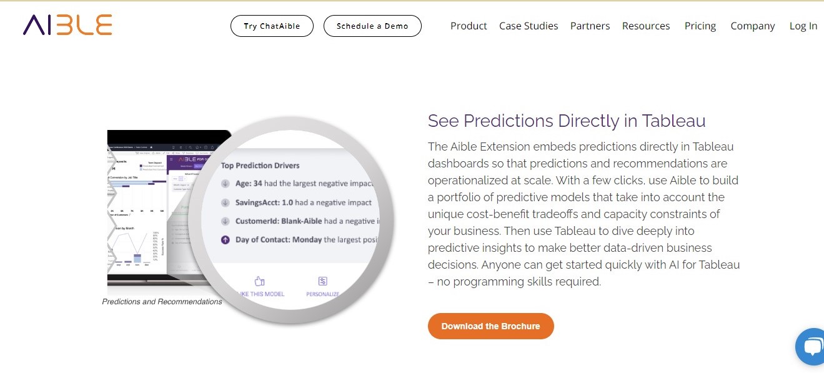Open the Product menu
Viewport: 824px width, 373px height.
469,26
